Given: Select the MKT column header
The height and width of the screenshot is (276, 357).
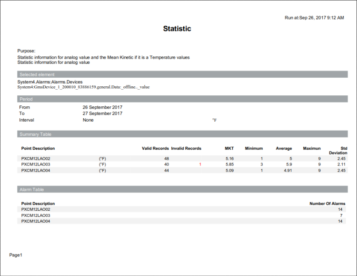Looking at the screenshot, I should 229,149.
